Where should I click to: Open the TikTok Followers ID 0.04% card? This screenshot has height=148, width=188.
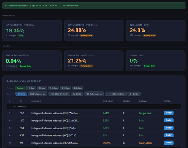click(x=32, y=61)
